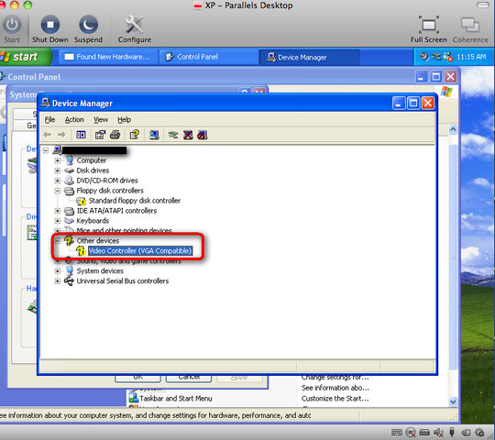Image resolution: width=495 pixels, height=440 pixels.
Task: Expand the System devices node
Action: pyautogui.click(x=58, y=271)
